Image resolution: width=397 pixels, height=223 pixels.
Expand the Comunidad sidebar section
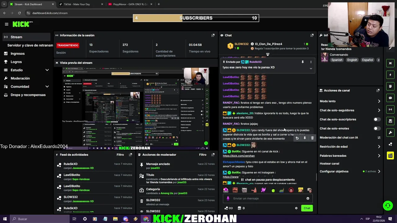[x=47, y=87]
